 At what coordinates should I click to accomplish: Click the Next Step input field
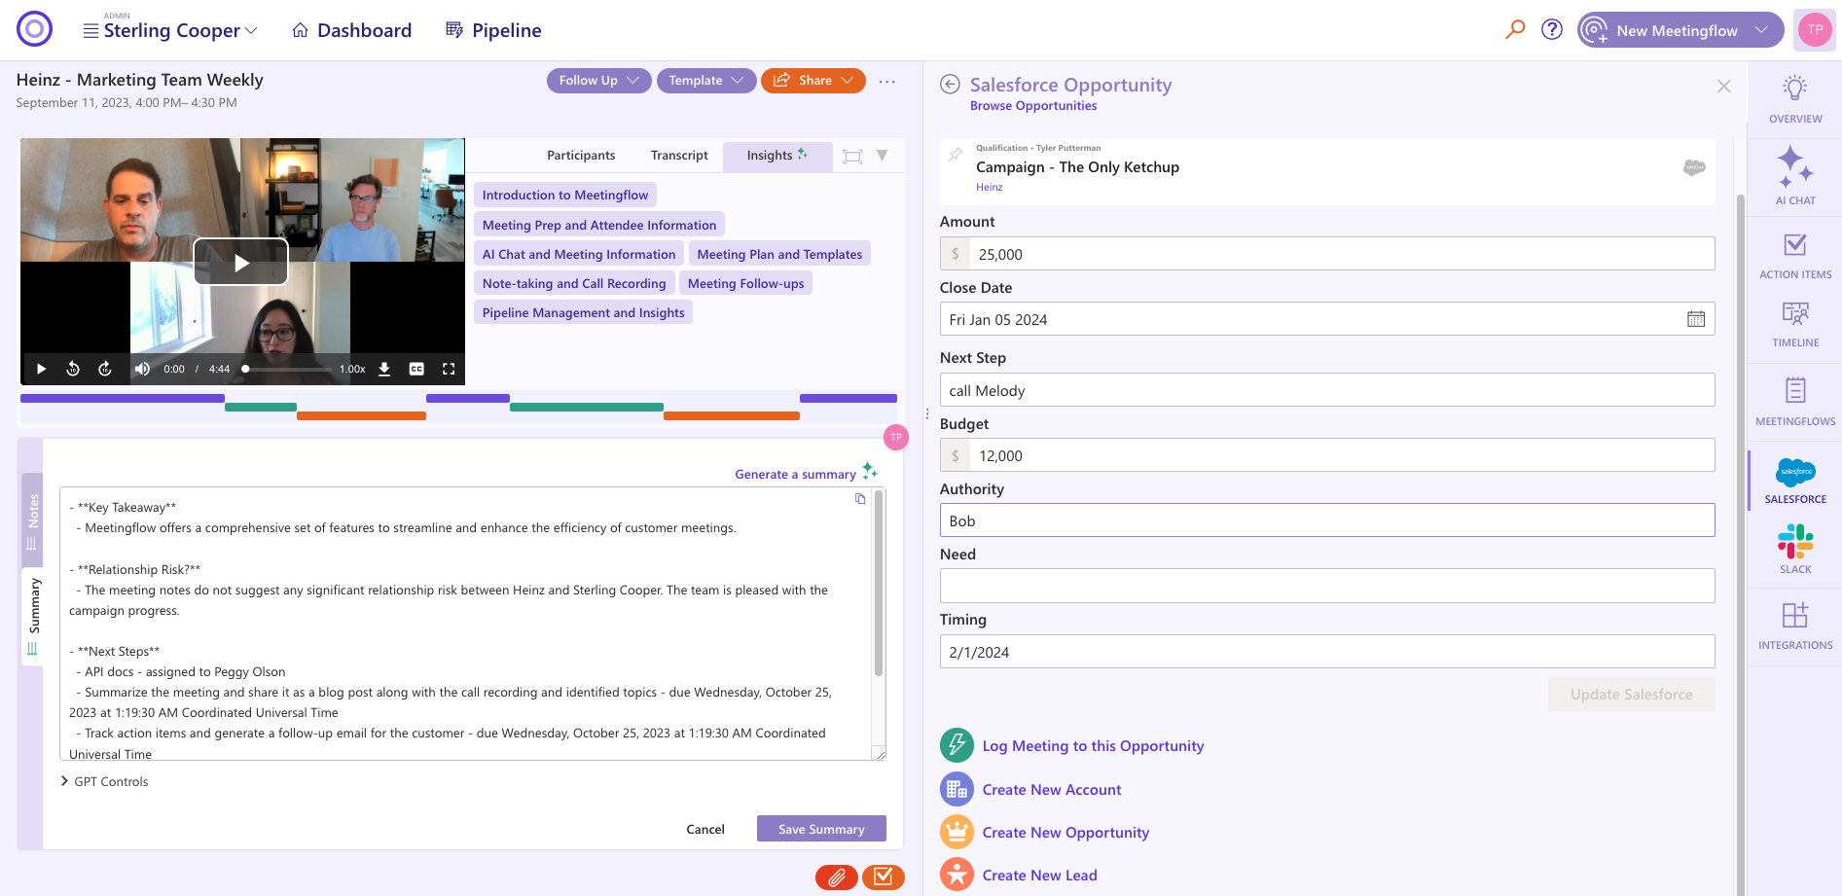click(1327, 390)
